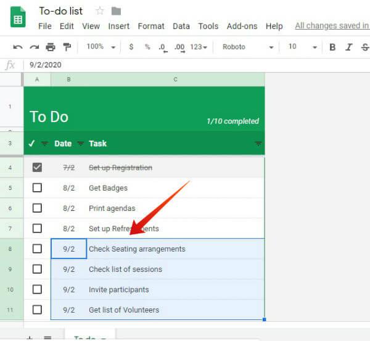This screenshot has height=341, width=370.
Task: Select the Check list of sessions cell
Action: click(x=175, y=269)
